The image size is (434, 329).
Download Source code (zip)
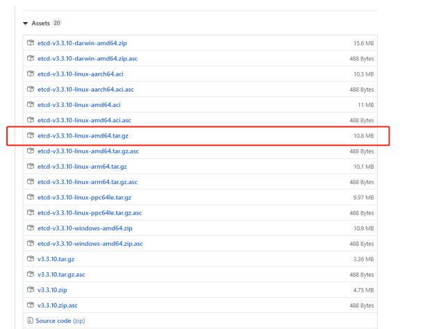[x=60, y=321]
